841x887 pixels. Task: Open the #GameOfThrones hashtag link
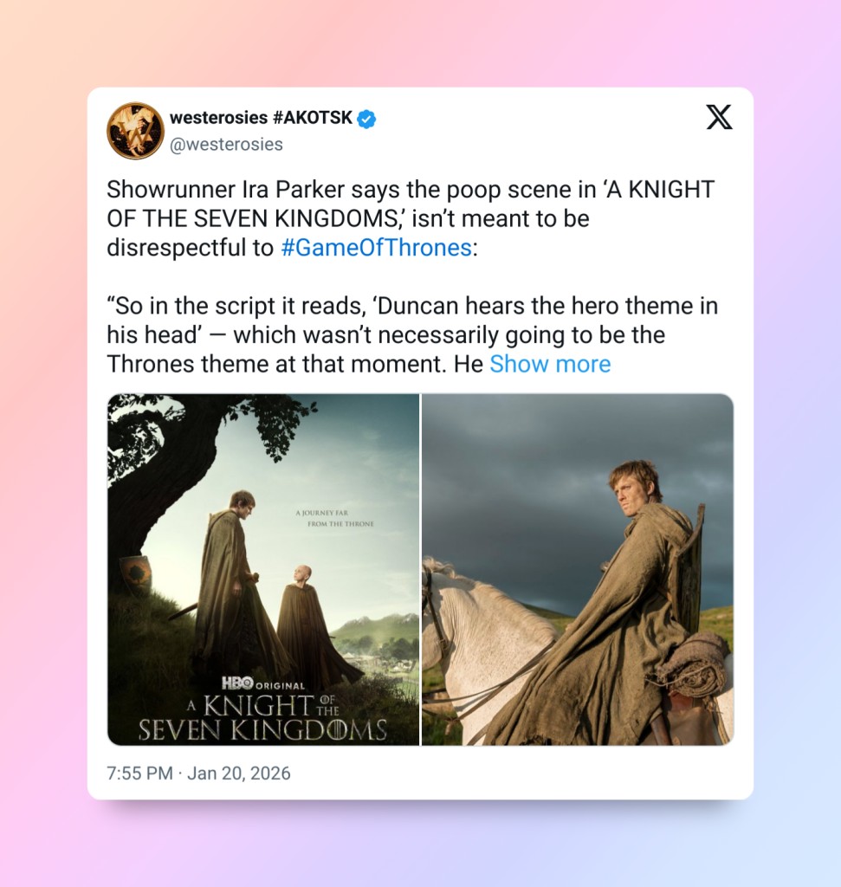(x=376, y=248)
